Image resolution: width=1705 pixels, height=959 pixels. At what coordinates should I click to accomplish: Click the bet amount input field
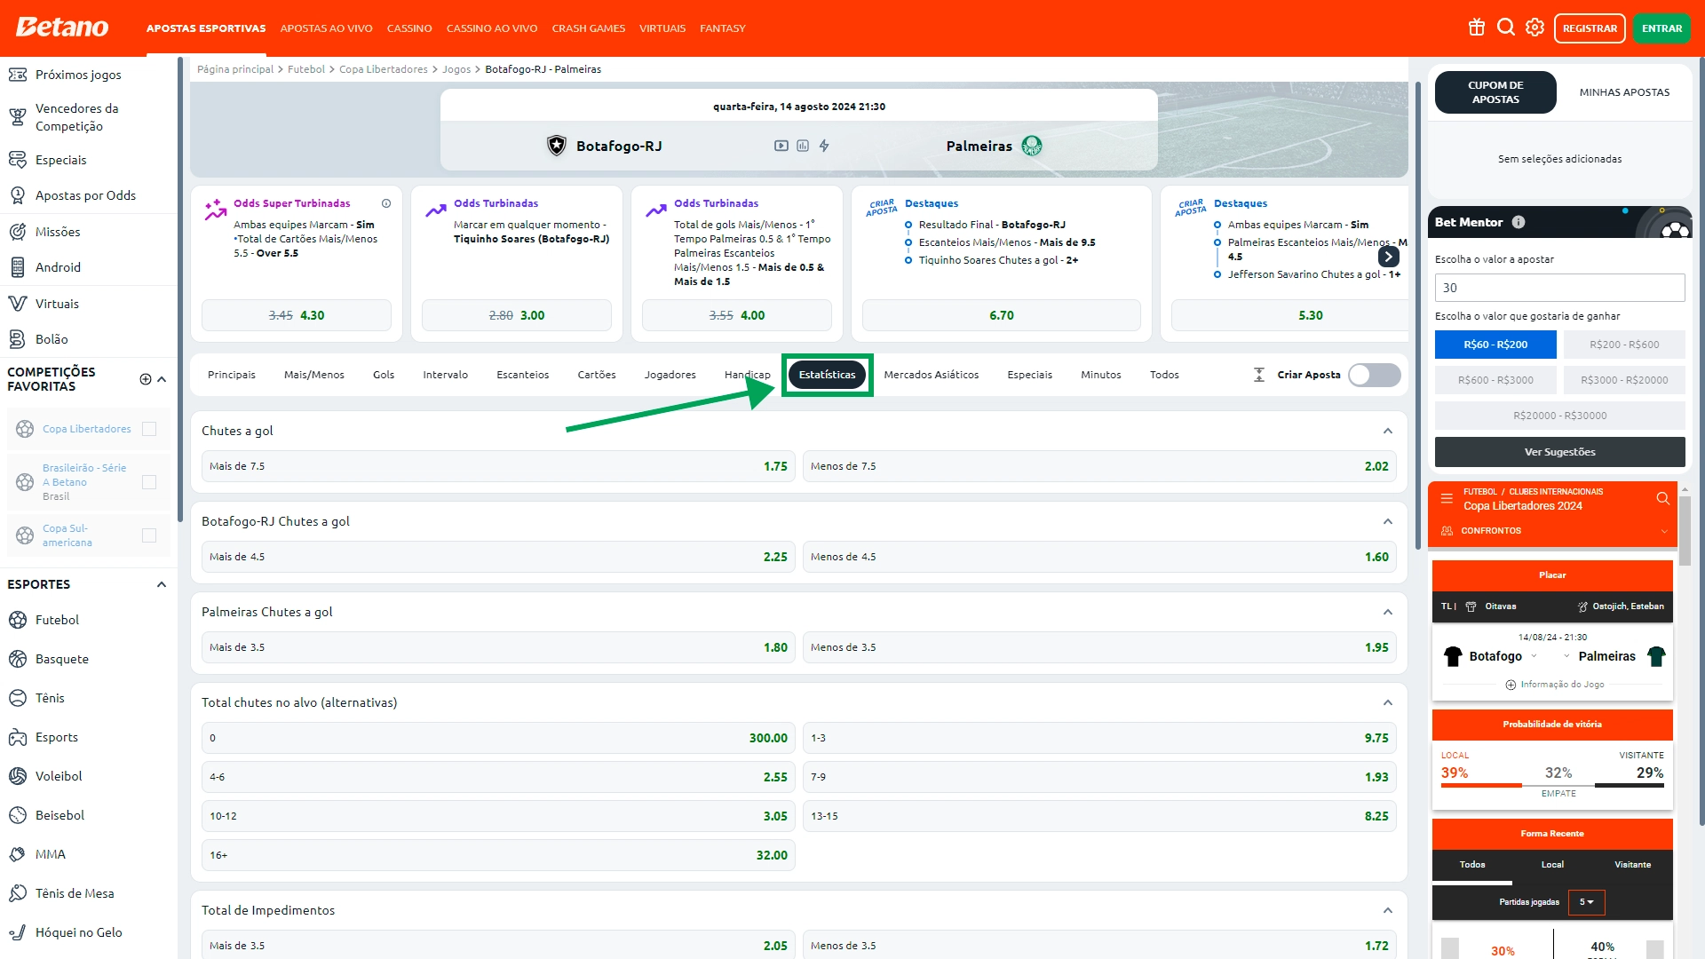click(x=1560, y=288)
